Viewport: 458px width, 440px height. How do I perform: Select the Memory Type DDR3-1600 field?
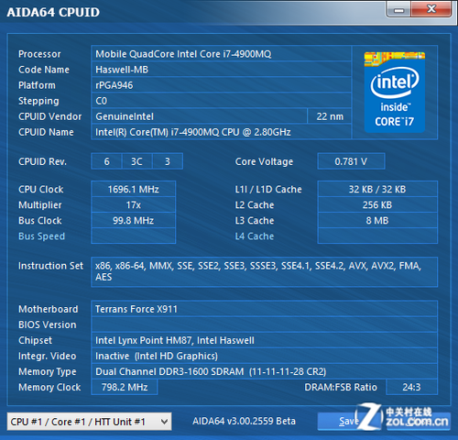(265, 371)
